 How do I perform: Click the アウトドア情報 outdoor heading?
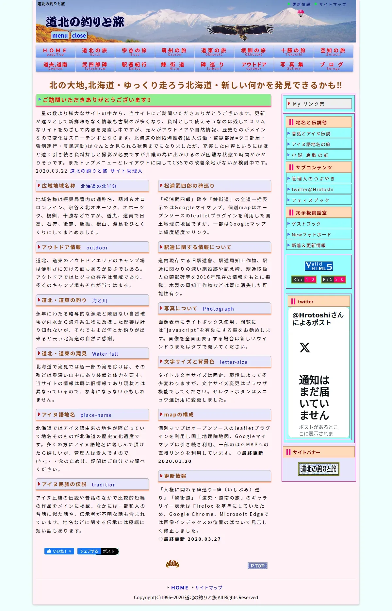(92, 247)
